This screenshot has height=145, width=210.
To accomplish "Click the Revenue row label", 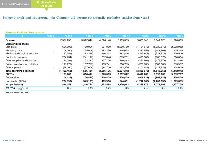I will tap(10, 40).
